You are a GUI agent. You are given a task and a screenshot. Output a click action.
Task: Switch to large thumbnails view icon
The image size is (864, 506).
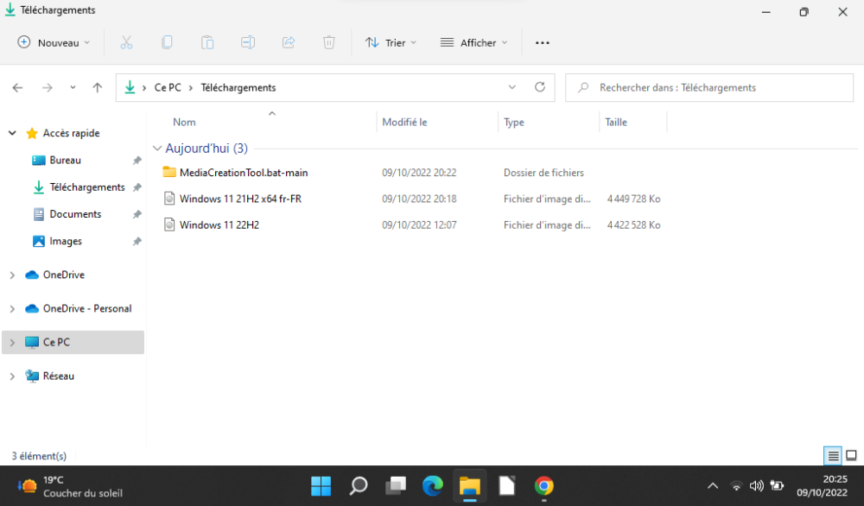tap(851, 455)
